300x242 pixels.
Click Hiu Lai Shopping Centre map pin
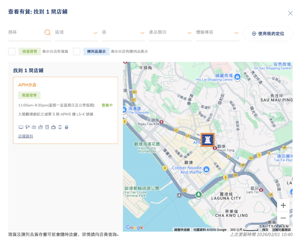pyautogui.click(x=237, y=77)
